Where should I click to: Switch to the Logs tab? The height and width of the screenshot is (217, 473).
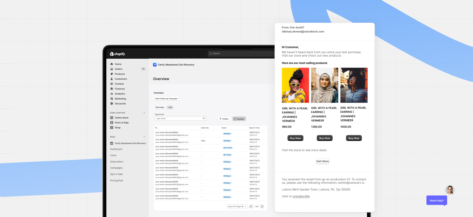click(x=170, y=107)
